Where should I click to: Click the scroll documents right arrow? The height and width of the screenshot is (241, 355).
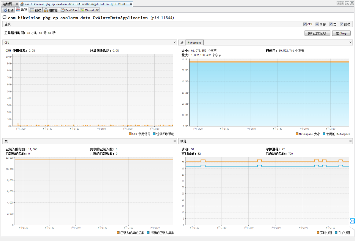tap(342, 3)
